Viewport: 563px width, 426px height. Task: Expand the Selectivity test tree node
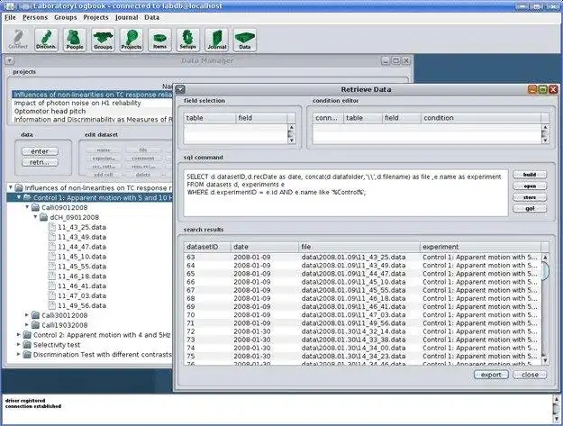point(19,345)
